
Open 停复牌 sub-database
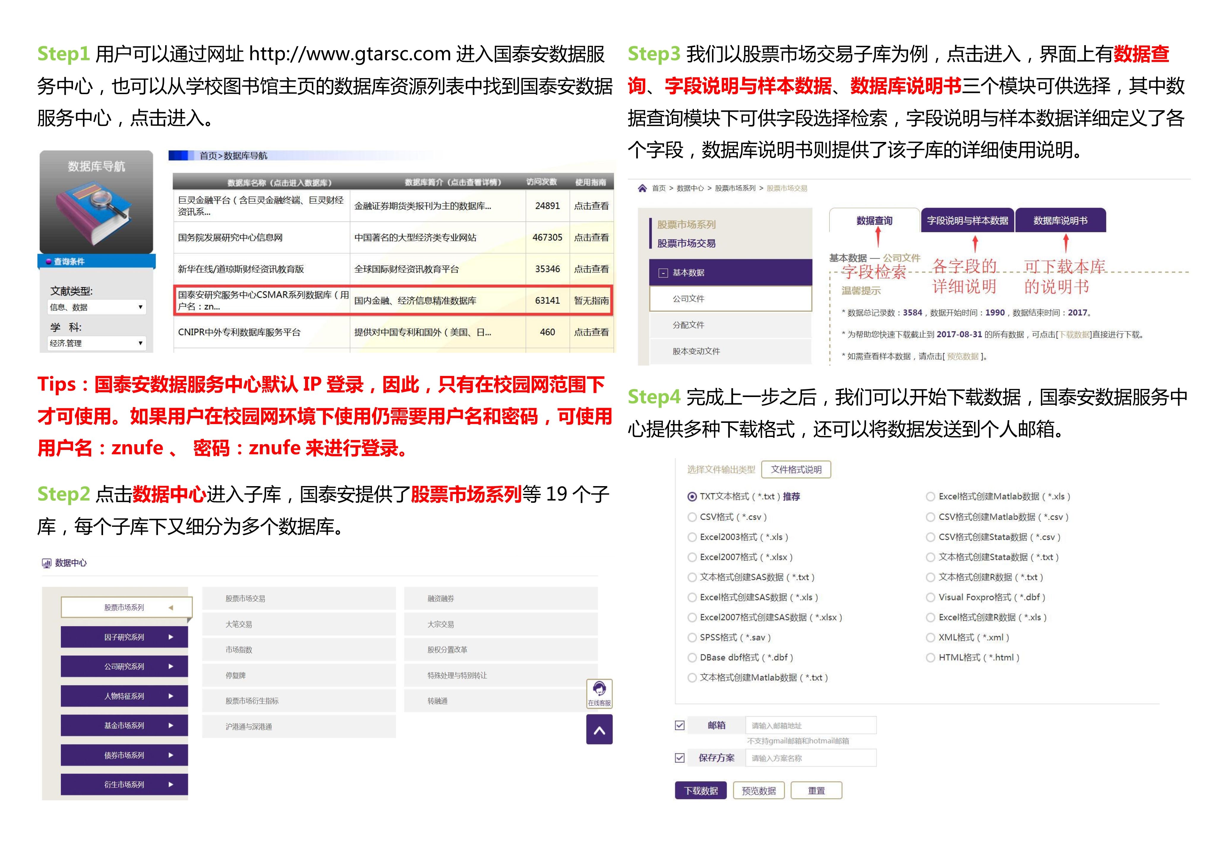point(299,676)
